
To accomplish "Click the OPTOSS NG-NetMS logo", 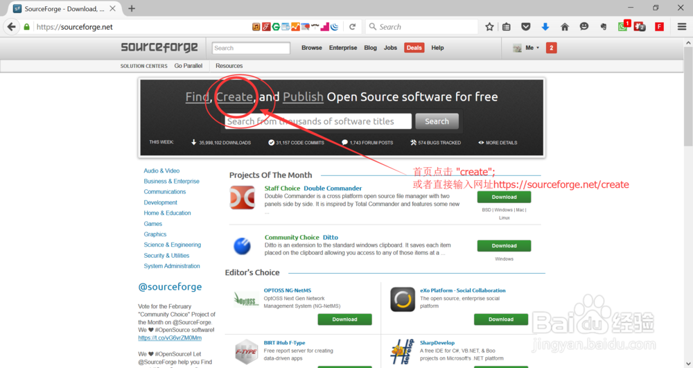I will click(x=246, y=300).
